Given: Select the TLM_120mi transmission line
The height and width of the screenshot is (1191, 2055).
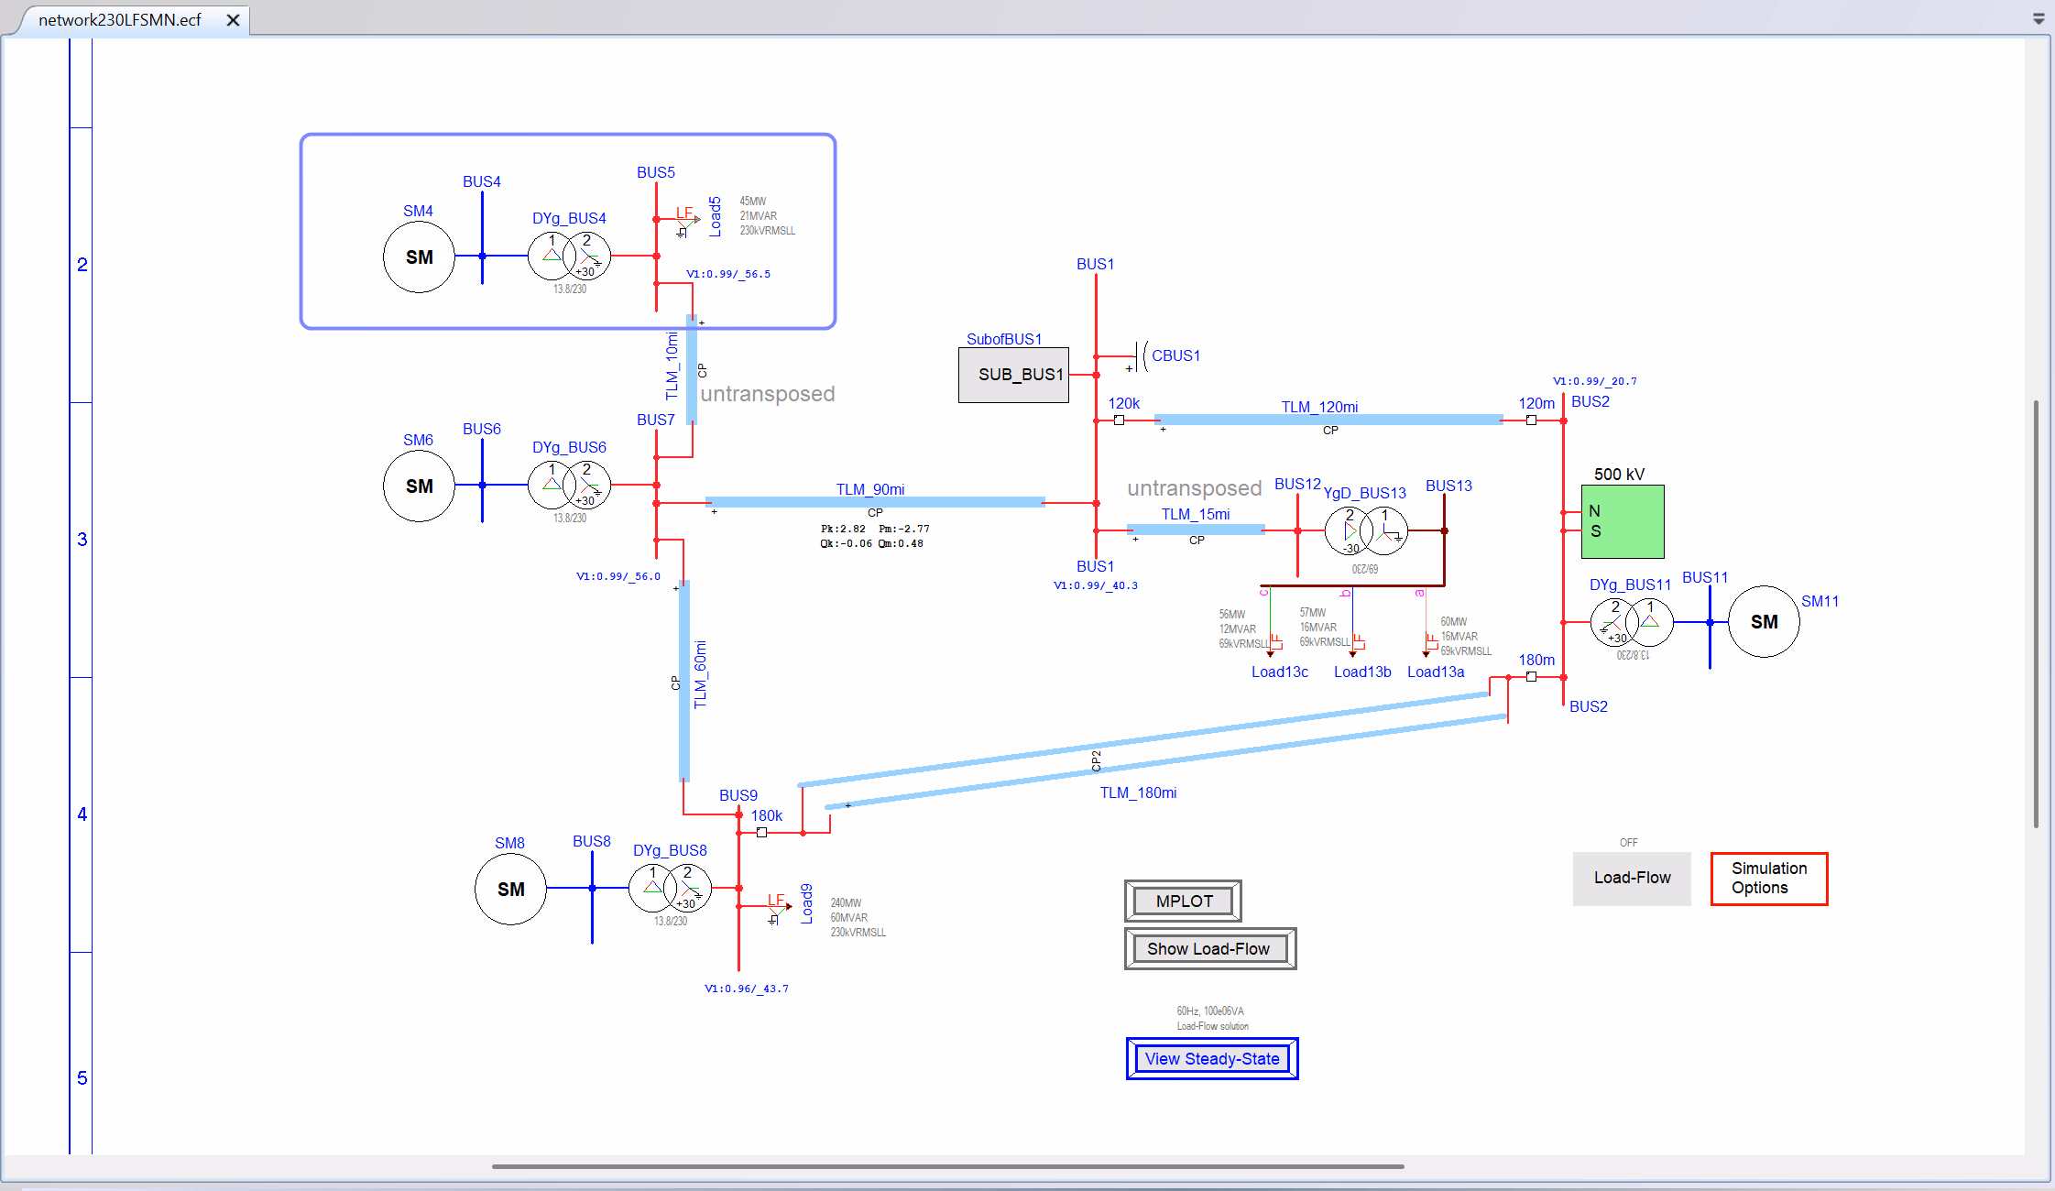Looking at the screenshot, I should (x=1328, y=420).
